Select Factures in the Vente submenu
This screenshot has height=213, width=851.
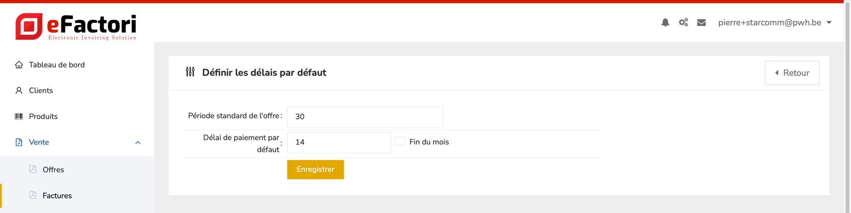pyautogui.click(x=57, y=196)
